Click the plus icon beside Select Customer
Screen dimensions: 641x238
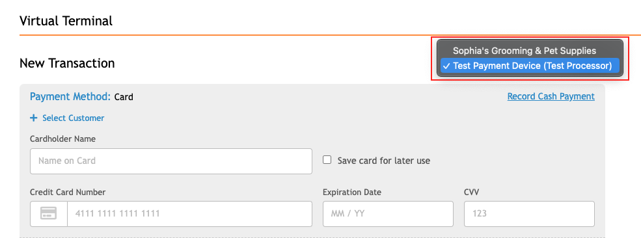34,118
